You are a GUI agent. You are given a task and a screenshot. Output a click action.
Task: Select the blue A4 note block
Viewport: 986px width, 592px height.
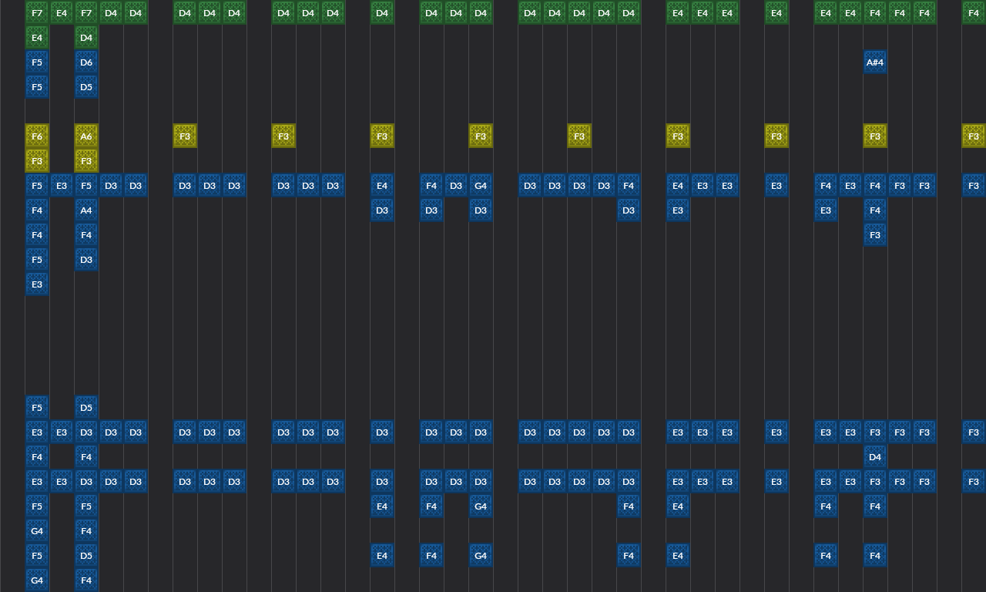[86, 210]
